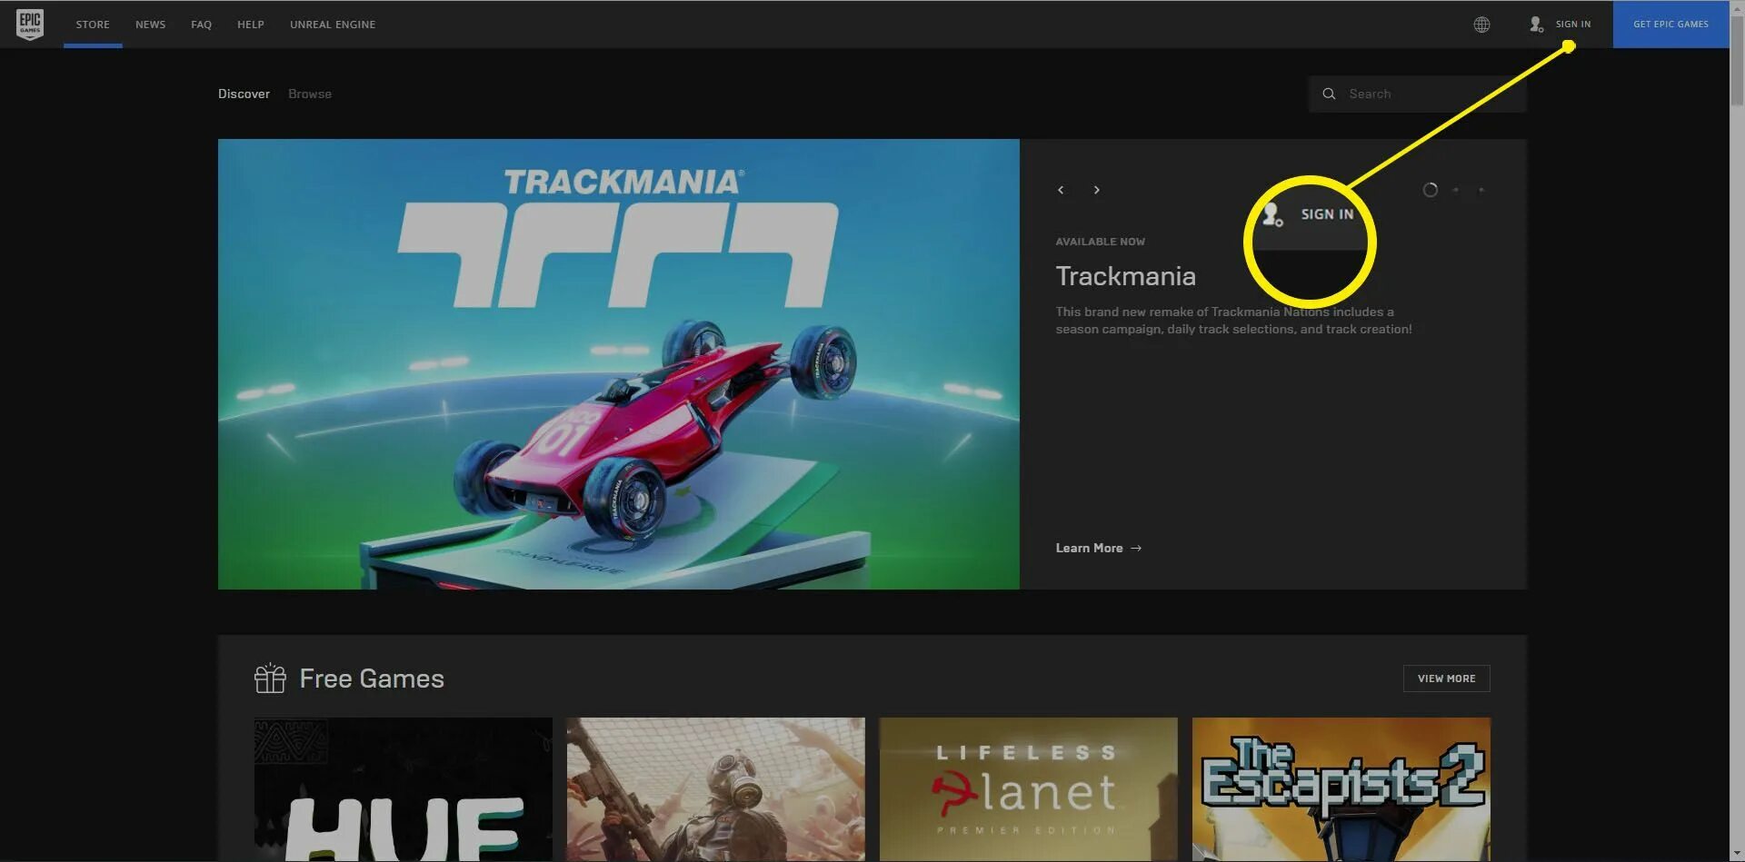Click the Sign In link in header
Screen dimensions: 1745x862
click(x=1572, y=25)
